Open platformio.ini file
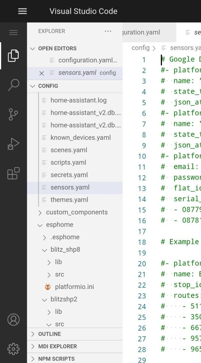The image size is (201, 363). click(75, 287)
